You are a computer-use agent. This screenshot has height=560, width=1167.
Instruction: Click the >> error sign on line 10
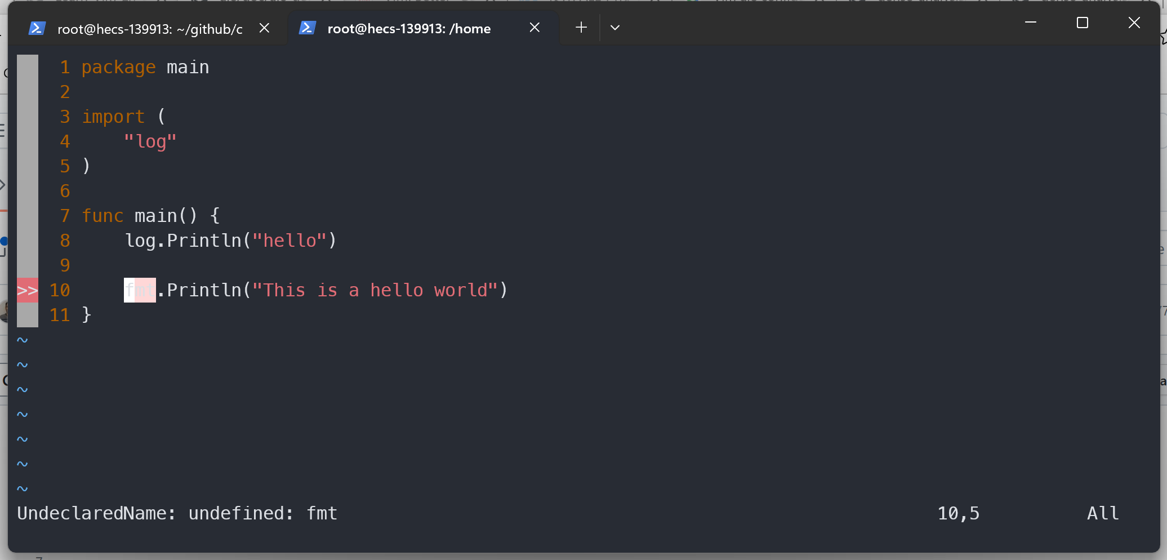click(27, 291)
